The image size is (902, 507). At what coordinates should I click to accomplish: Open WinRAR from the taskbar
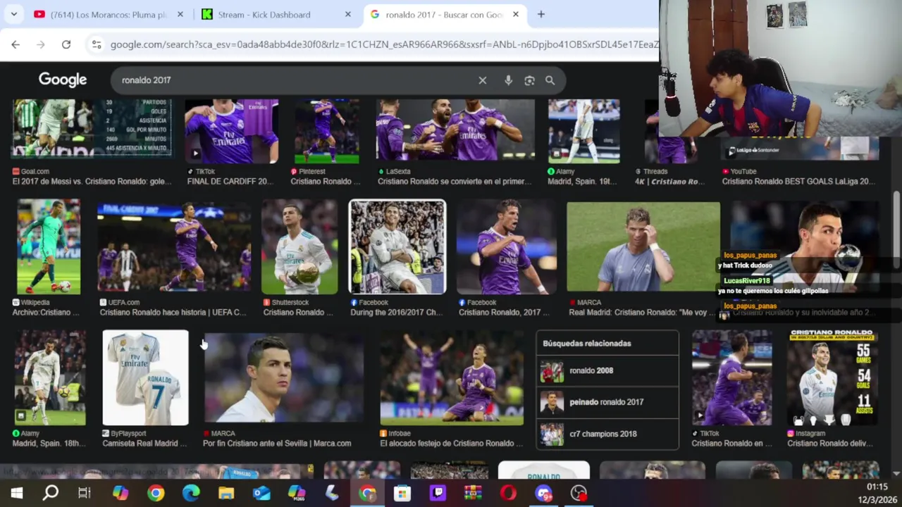coord(473,493)
